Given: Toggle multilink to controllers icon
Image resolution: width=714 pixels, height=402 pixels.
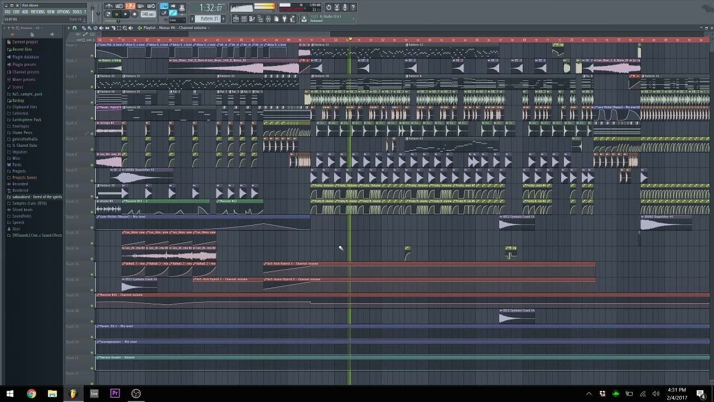Looking at the screenshot, I should click(x=173, y=13).
